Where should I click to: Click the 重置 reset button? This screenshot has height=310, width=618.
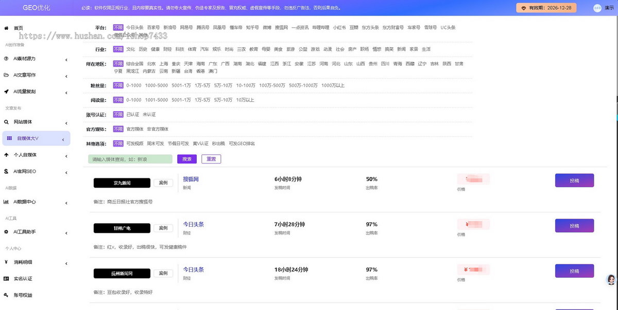click(x=211, y=159)
